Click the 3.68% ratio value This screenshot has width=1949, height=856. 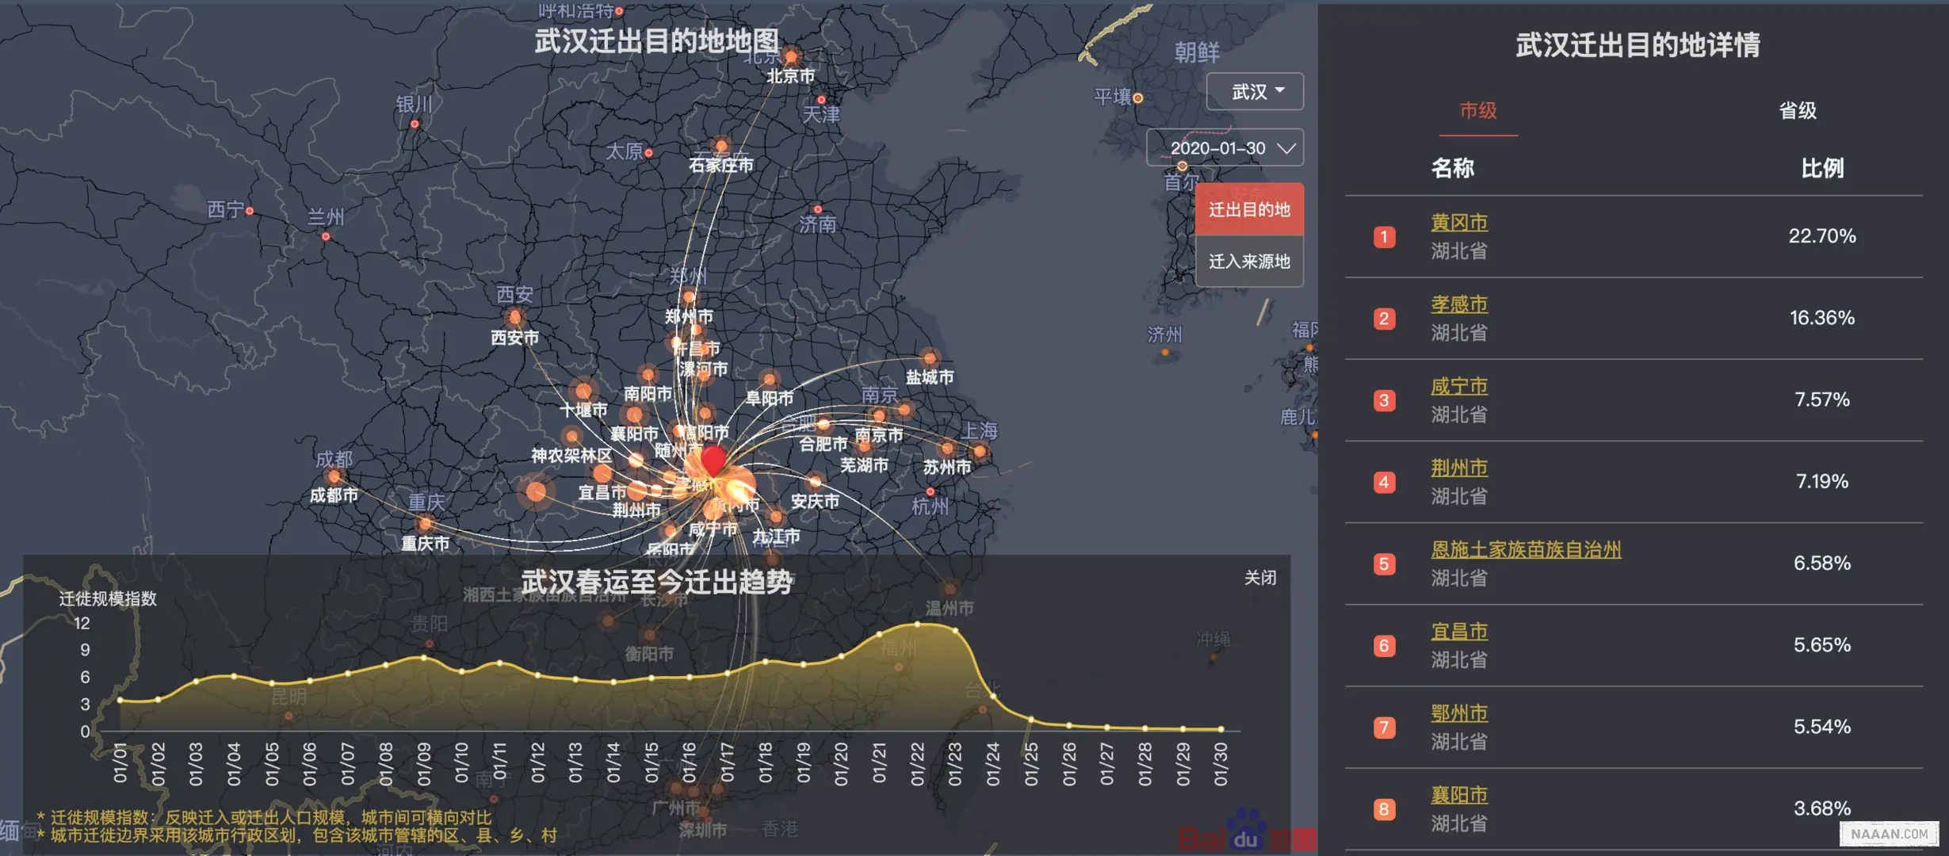point(1821,808)
